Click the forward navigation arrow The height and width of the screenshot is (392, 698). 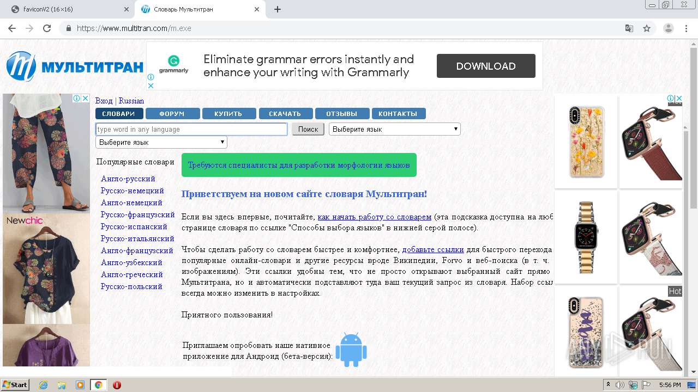pyautogui.click(x=29, y=28)
